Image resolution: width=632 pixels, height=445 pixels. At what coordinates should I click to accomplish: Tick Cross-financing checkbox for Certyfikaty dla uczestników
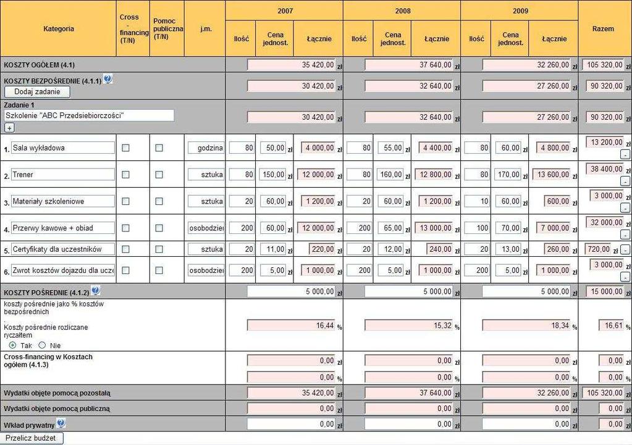coord(126,249)
